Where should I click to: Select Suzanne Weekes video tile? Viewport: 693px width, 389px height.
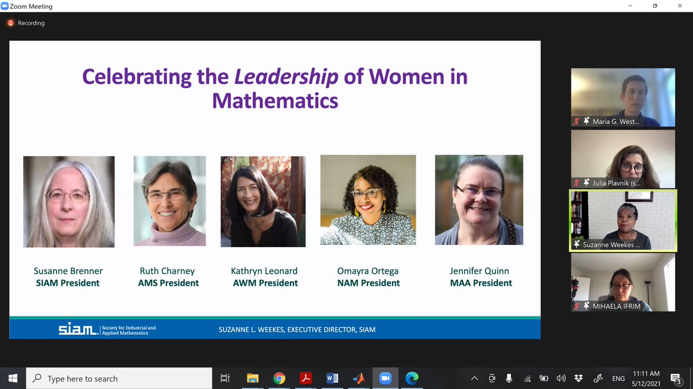coord(623,221)
